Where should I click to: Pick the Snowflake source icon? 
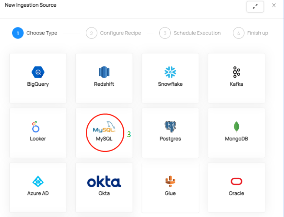click(x=170, y=72)
